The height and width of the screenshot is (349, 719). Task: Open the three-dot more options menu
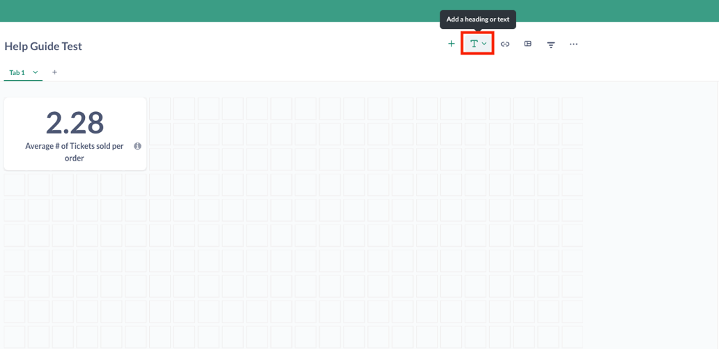pyautogui.click(x=573, y=44)
